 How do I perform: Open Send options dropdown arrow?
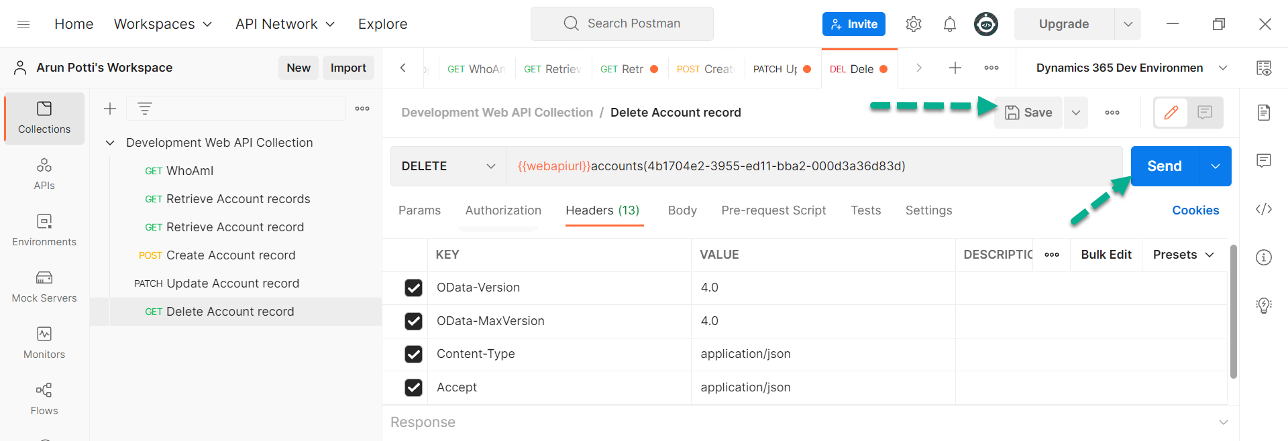[x=1216, y=166]
